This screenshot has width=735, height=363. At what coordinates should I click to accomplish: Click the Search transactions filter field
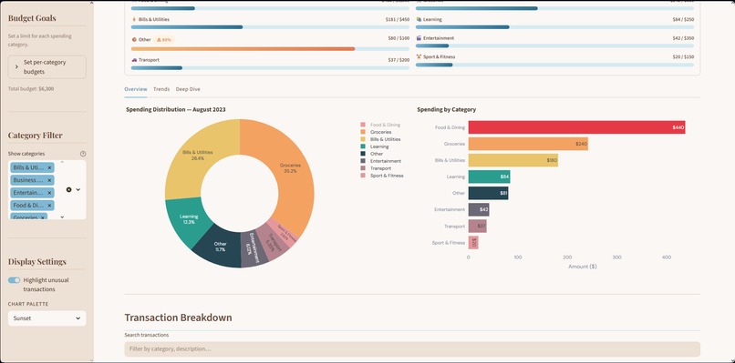tap(412, 349)
